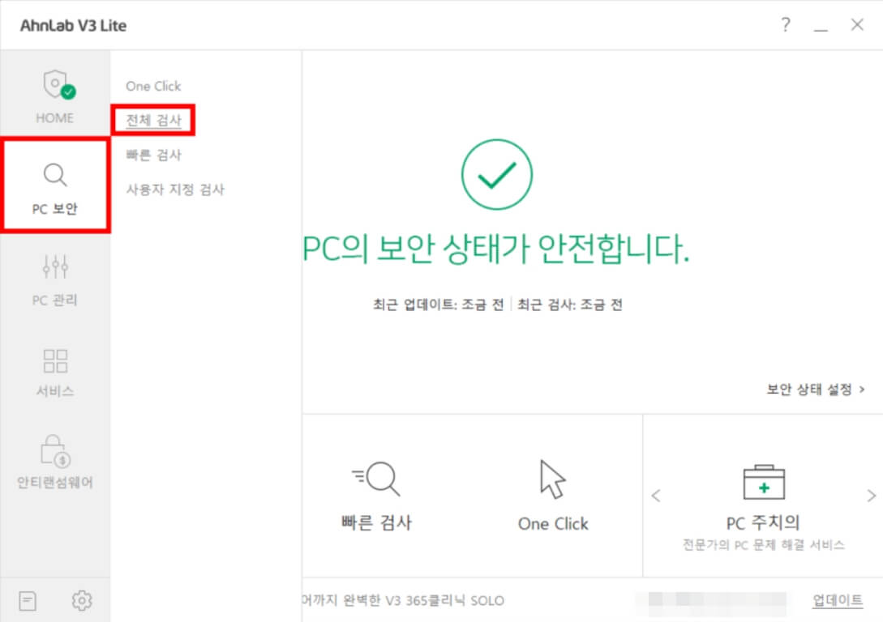Click the left chevron beside the service panel
This screenshot has width=883, height=622.
[x=657, y=496]
